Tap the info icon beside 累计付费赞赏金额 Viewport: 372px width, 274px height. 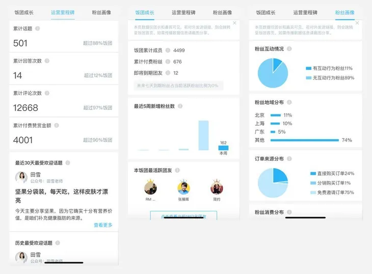[57, 125]
